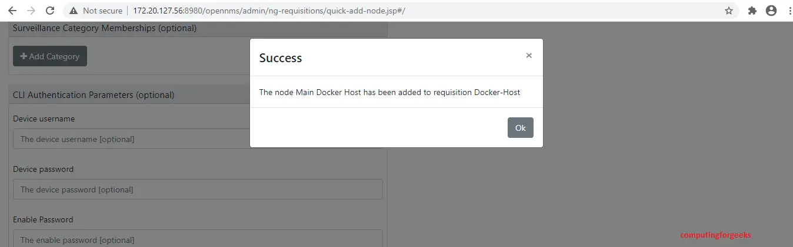Click into the Enable Password field
Viewport: 793px width, 247px height.
[198, 239]
